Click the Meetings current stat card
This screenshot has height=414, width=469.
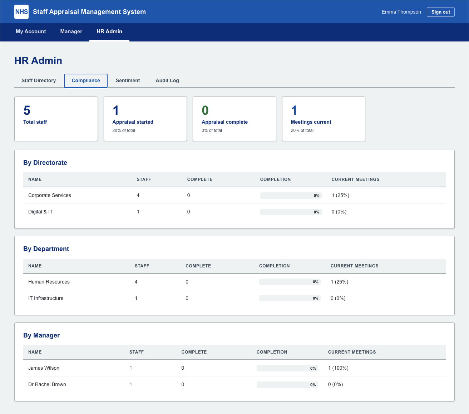[324, 119]
